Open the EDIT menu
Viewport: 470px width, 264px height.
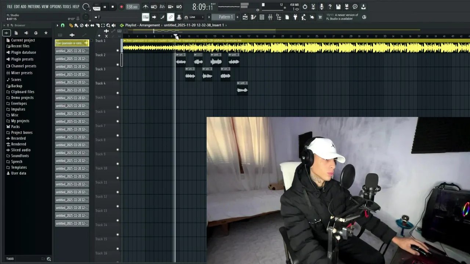[17, 7]
